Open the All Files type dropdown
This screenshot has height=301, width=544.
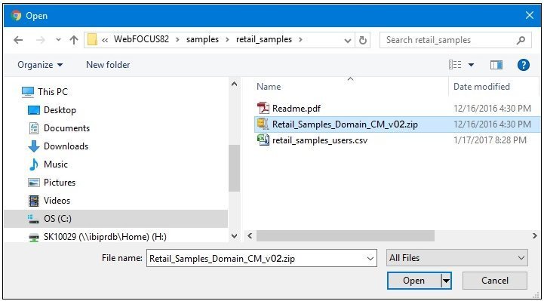pos(457,258)
